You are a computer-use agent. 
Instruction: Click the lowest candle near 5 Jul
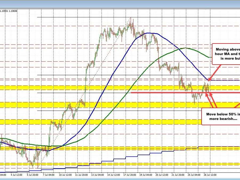(33, 166)
